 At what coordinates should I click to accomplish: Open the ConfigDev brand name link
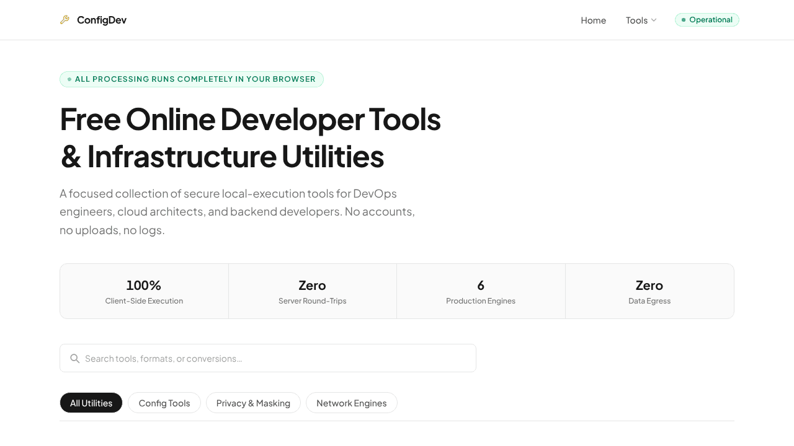coord(102,20)
